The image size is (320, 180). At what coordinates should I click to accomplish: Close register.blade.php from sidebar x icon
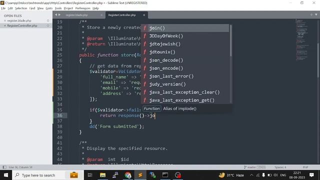[x=5, y=20]
